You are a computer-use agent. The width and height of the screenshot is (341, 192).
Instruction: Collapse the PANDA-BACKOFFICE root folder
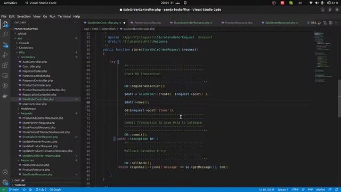click(26, 29)
